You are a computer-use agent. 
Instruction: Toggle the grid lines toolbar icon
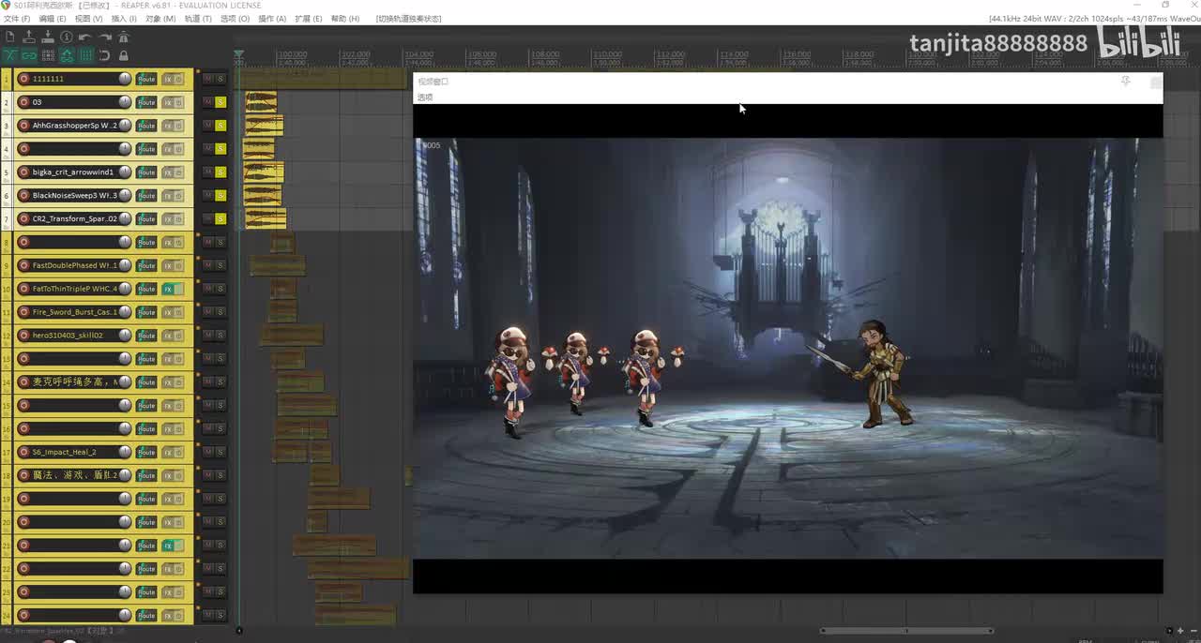[85, 55]
